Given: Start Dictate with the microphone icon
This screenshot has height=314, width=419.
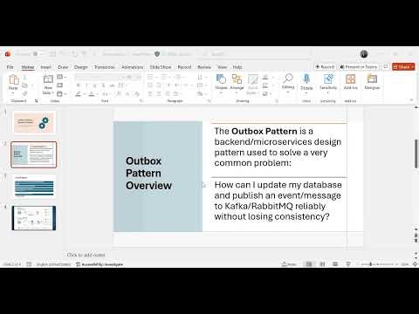Looking at the screenshot, I should click(x=306, y=78).
